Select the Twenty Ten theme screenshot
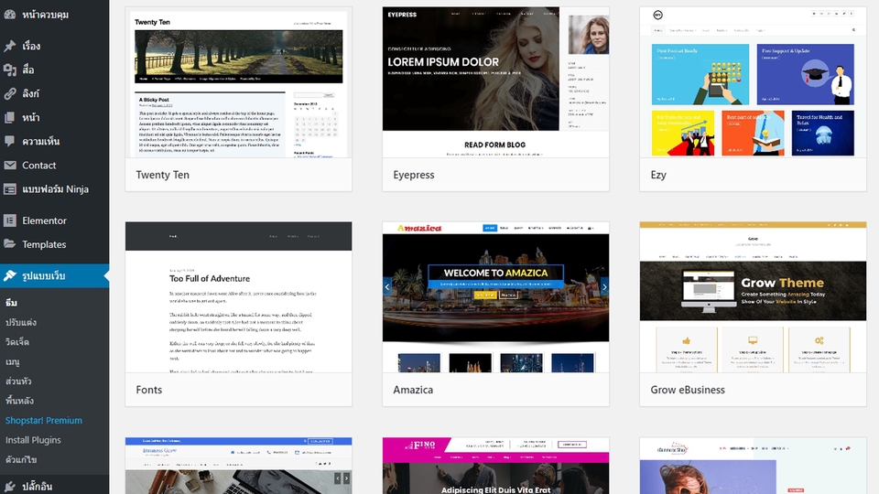This screenshot has height=494, width=879. [x=238, y=82]
